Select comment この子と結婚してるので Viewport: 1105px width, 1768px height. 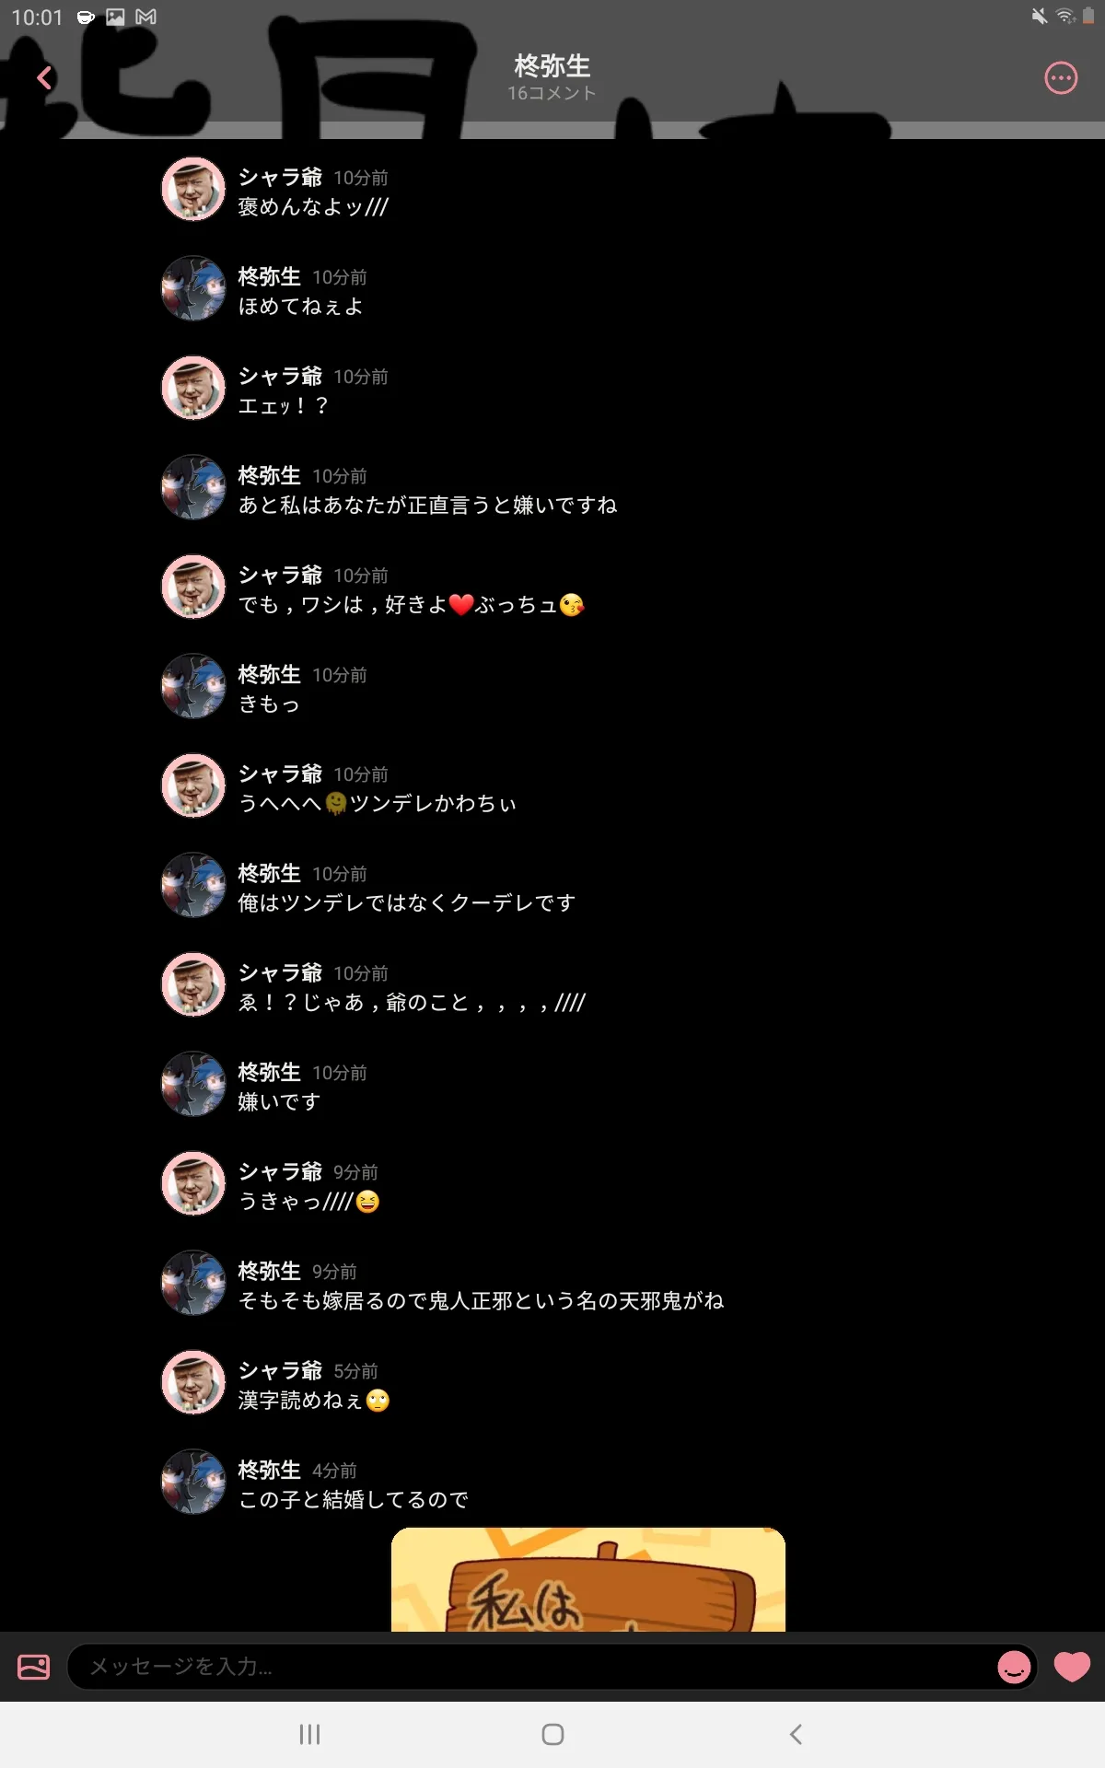coord(354,1499)
